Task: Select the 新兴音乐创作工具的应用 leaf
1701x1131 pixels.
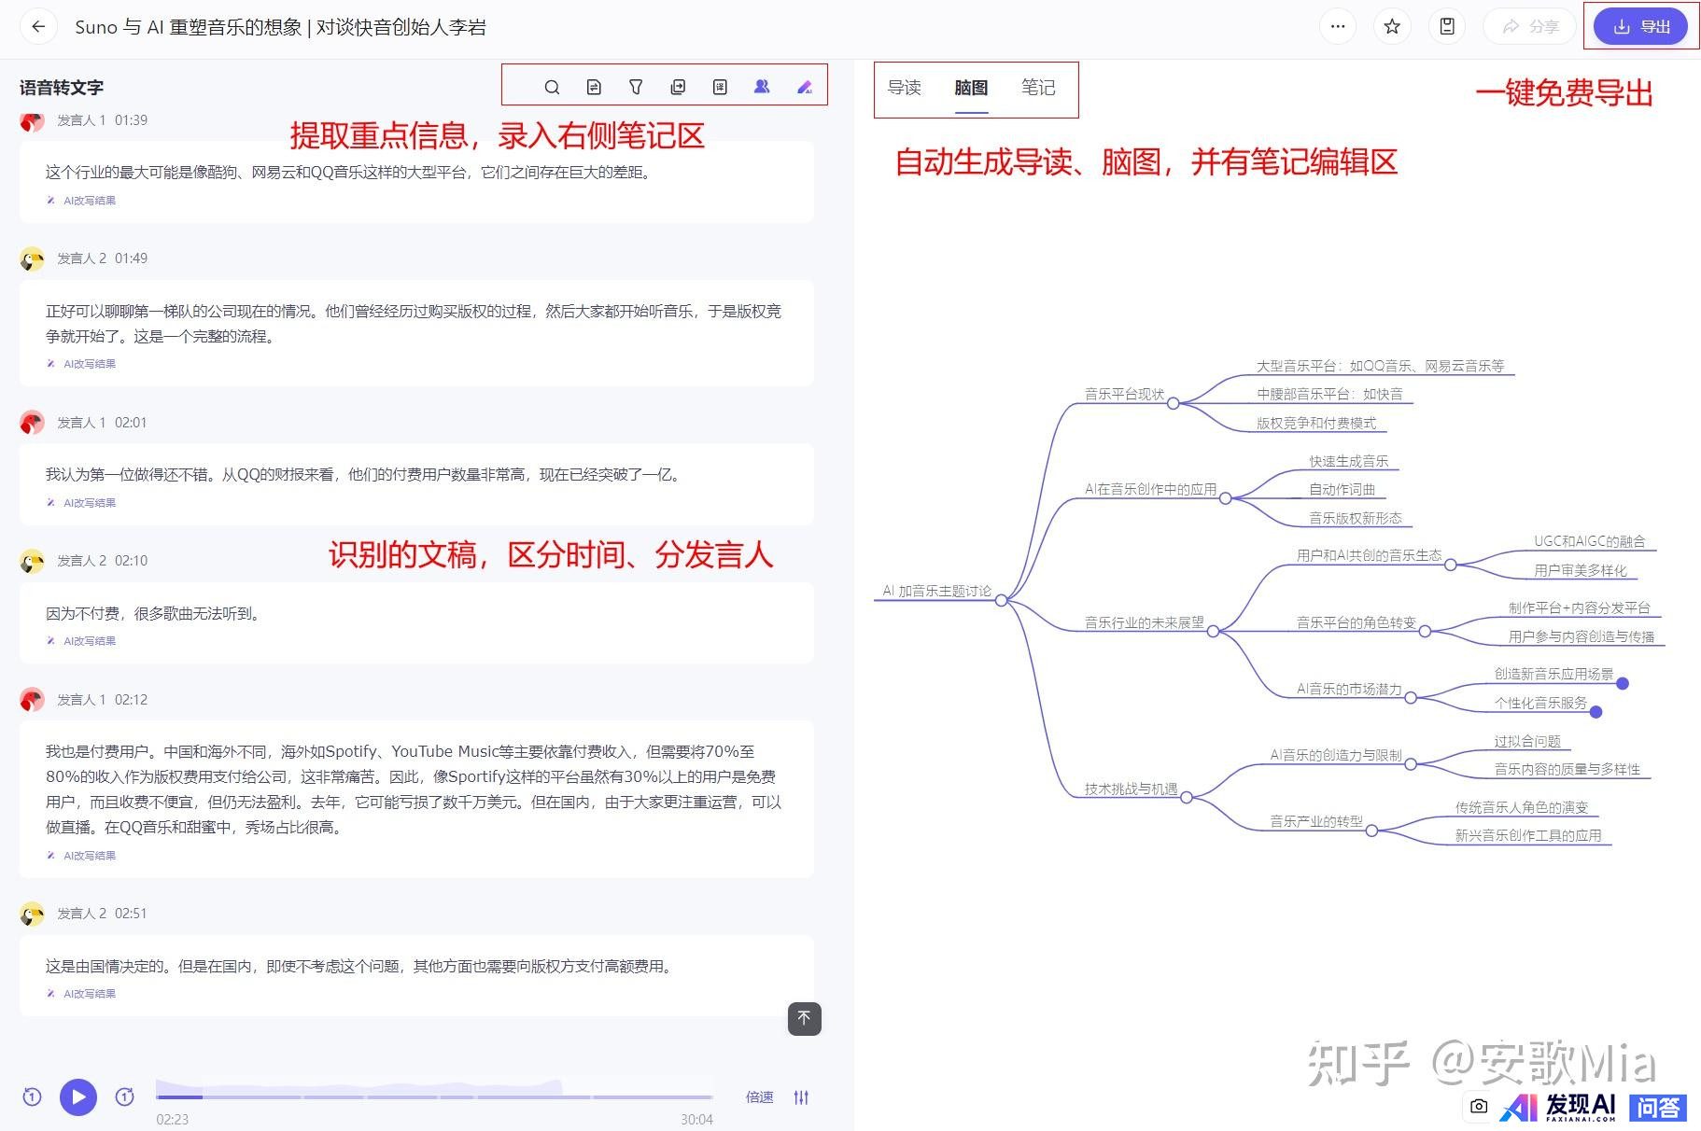Action: tap(1528, 835)
